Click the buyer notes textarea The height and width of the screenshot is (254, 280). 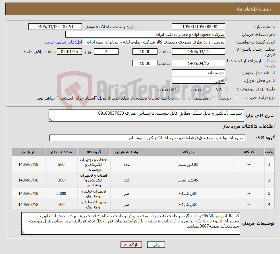[x=130, y=224]
